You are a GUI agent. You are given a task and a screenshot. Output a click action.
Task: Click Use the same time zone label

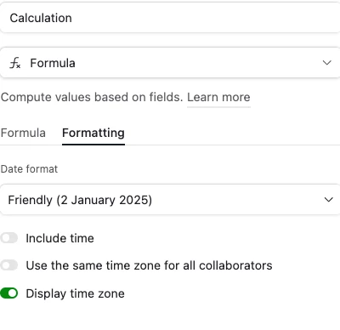[x=149, y=265]
